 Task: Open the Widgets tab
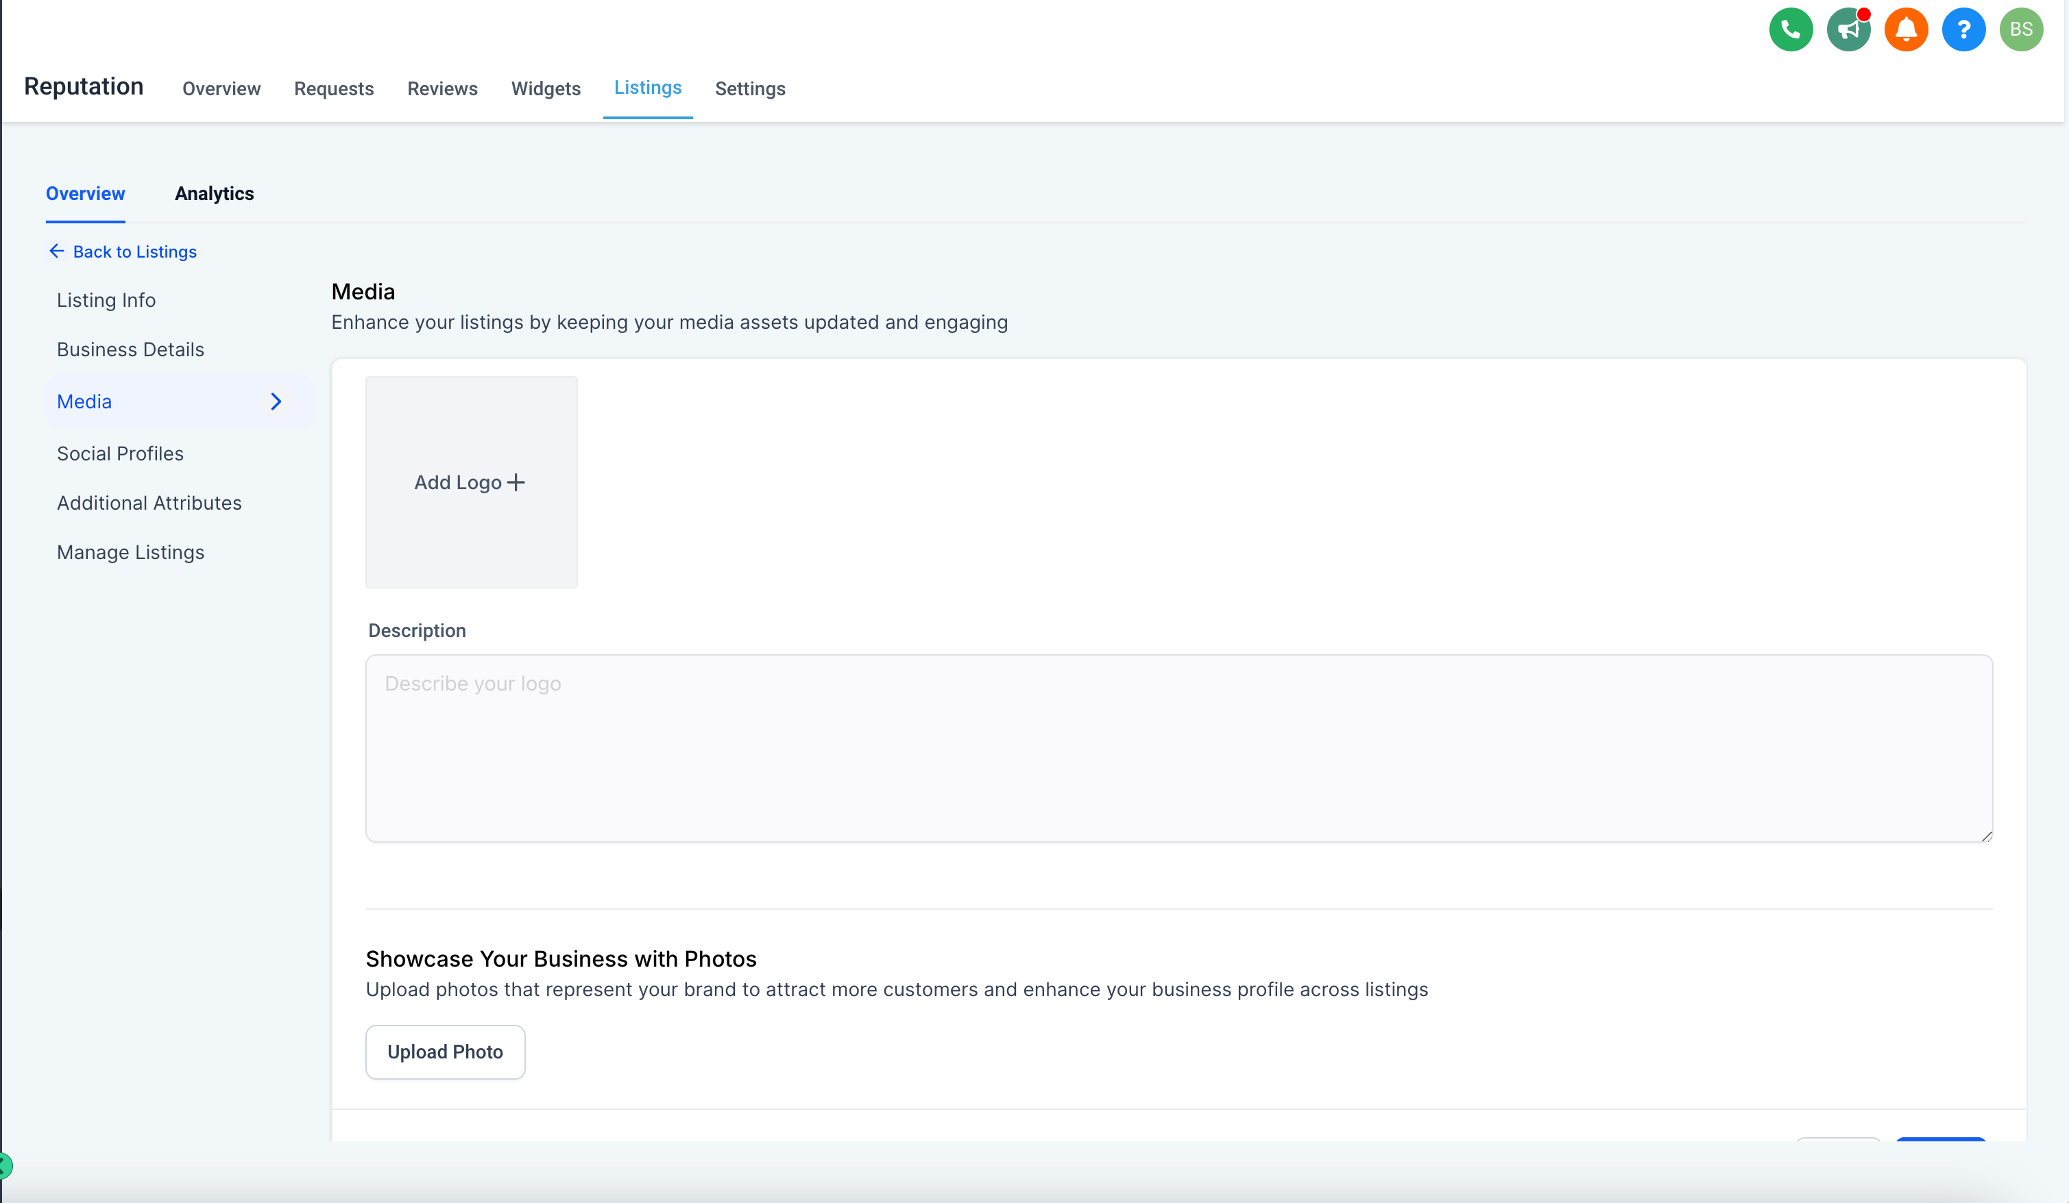pyautogui.click(x=545, y=88)
